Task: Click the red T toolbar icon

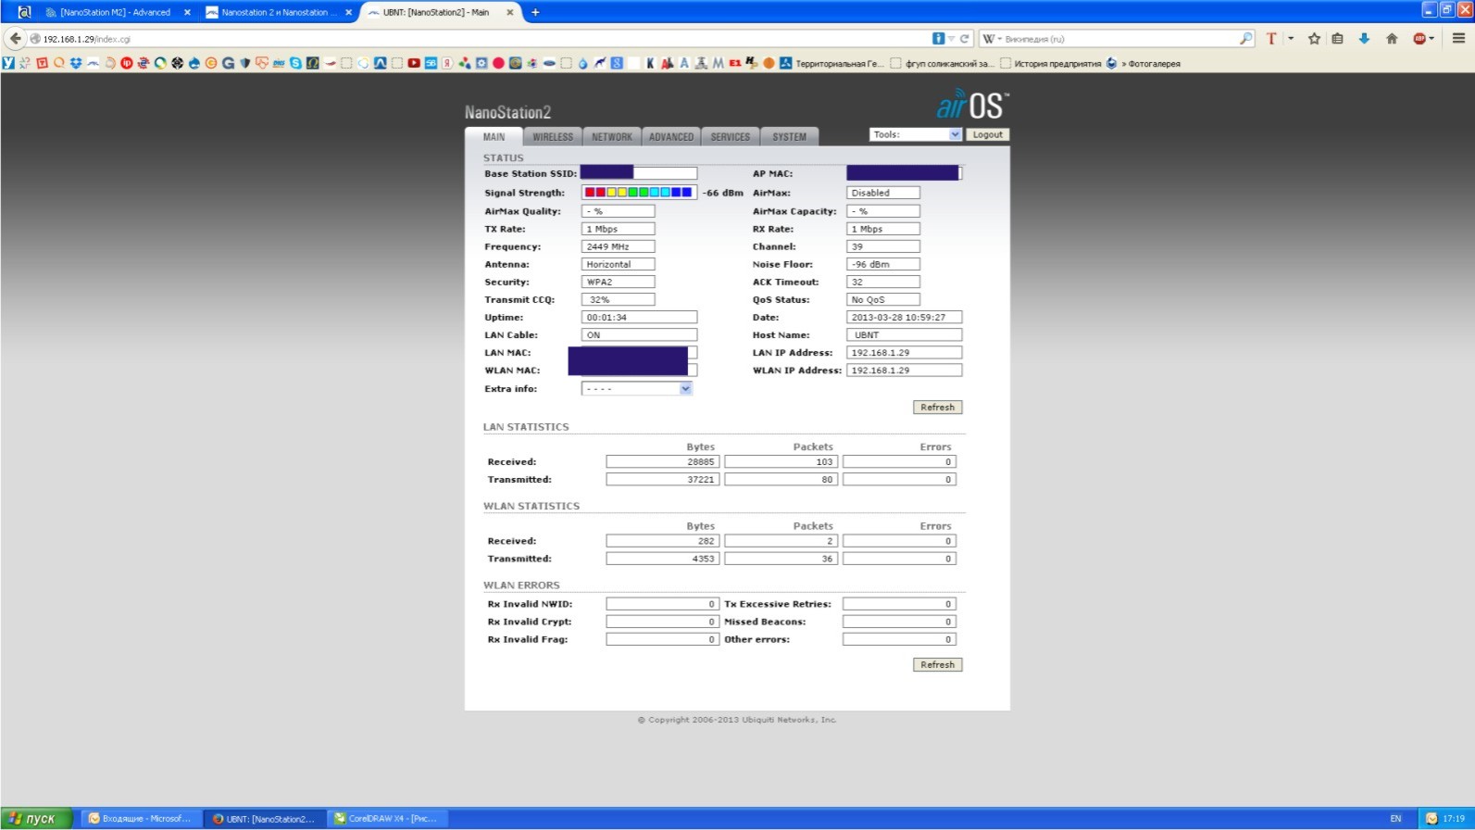Action: (1271, 38)
